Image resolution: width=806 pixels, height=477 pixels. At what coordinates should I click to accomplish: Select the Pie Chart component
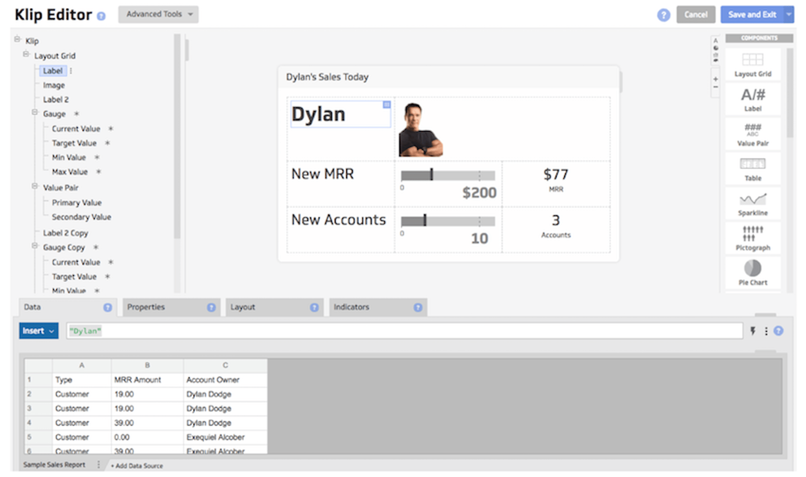(x=753, y=273)
